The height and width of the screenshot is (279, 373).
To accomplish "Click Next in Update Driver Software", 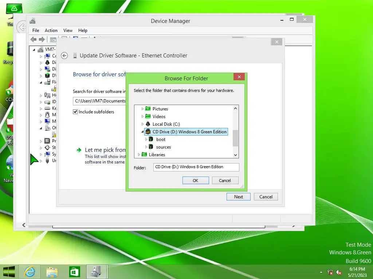I will pos(238,197).
